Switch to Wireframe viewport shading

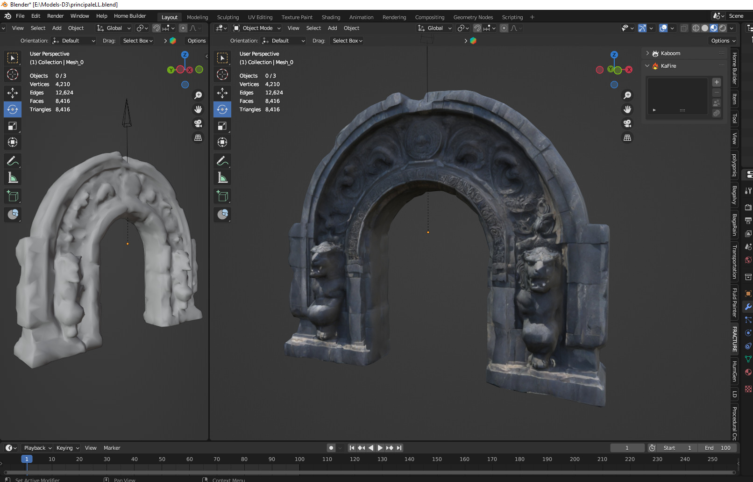(696, 28)
